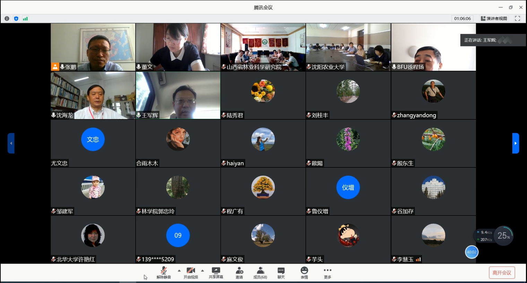Open the Members (成员68) list
Screen dimensions: 527x283
click(260, 272)
